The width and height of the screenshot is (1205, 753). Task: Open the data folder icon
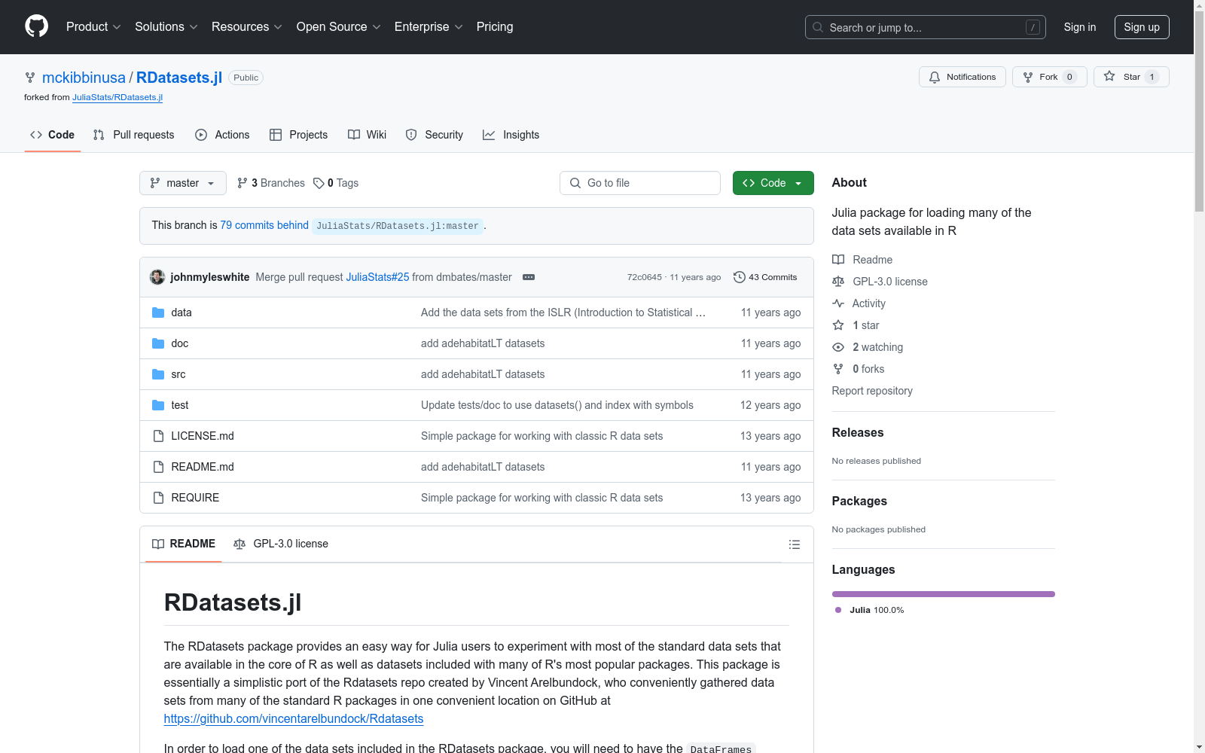158,312
